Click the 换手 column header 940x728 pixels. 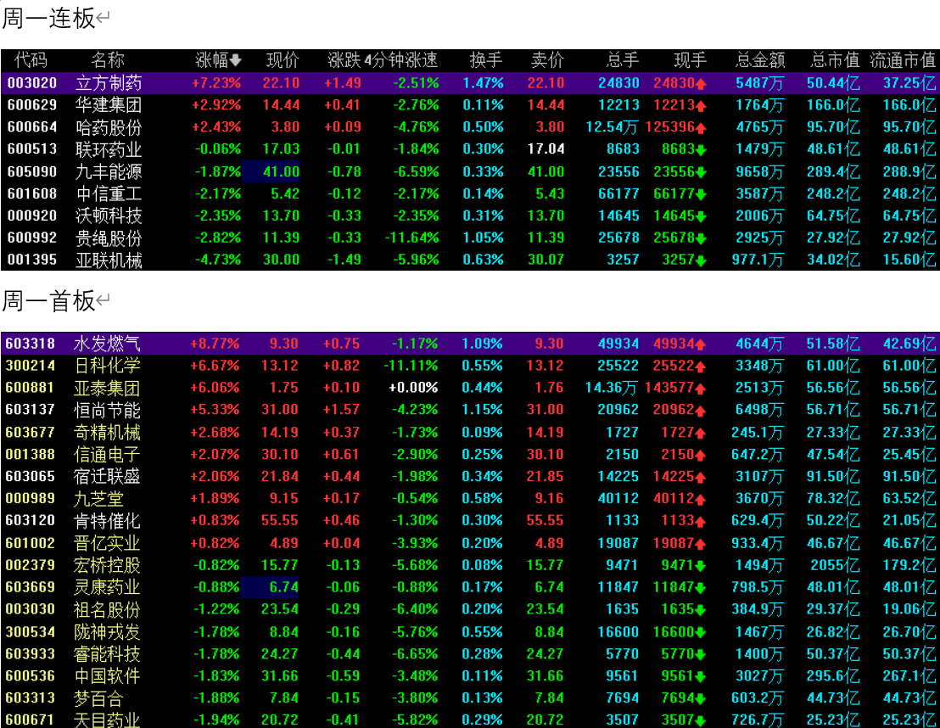point(485,60)
